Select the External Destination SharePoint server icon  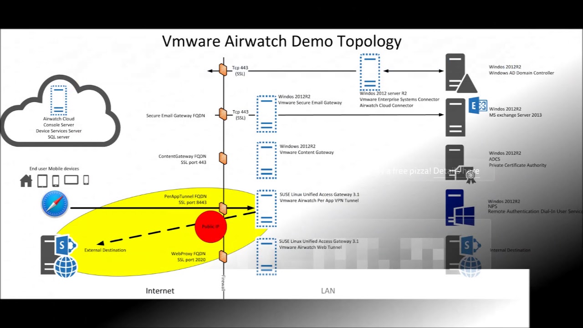(59, 256)
